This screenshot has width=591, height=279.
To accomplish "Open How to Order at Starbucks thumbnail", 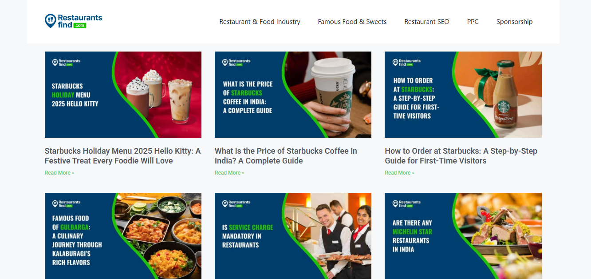I will click(x=463, y=95).
